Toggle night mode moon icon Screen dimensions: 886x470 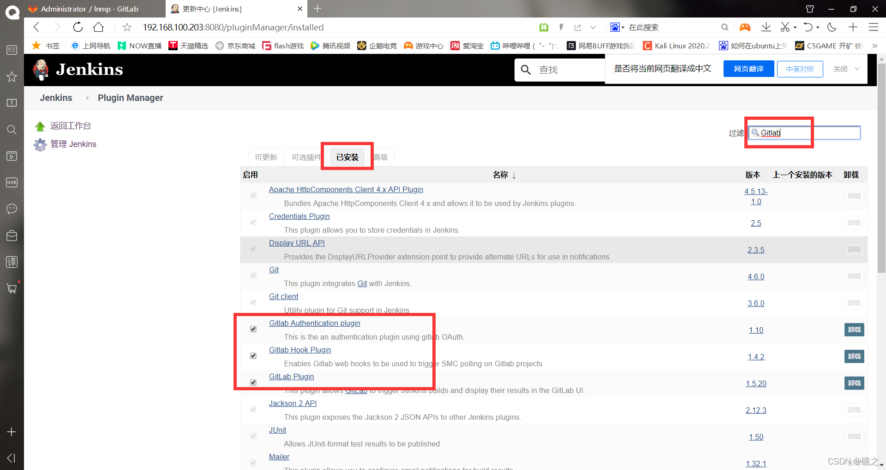pyautogui.click(x=832, y=27)
